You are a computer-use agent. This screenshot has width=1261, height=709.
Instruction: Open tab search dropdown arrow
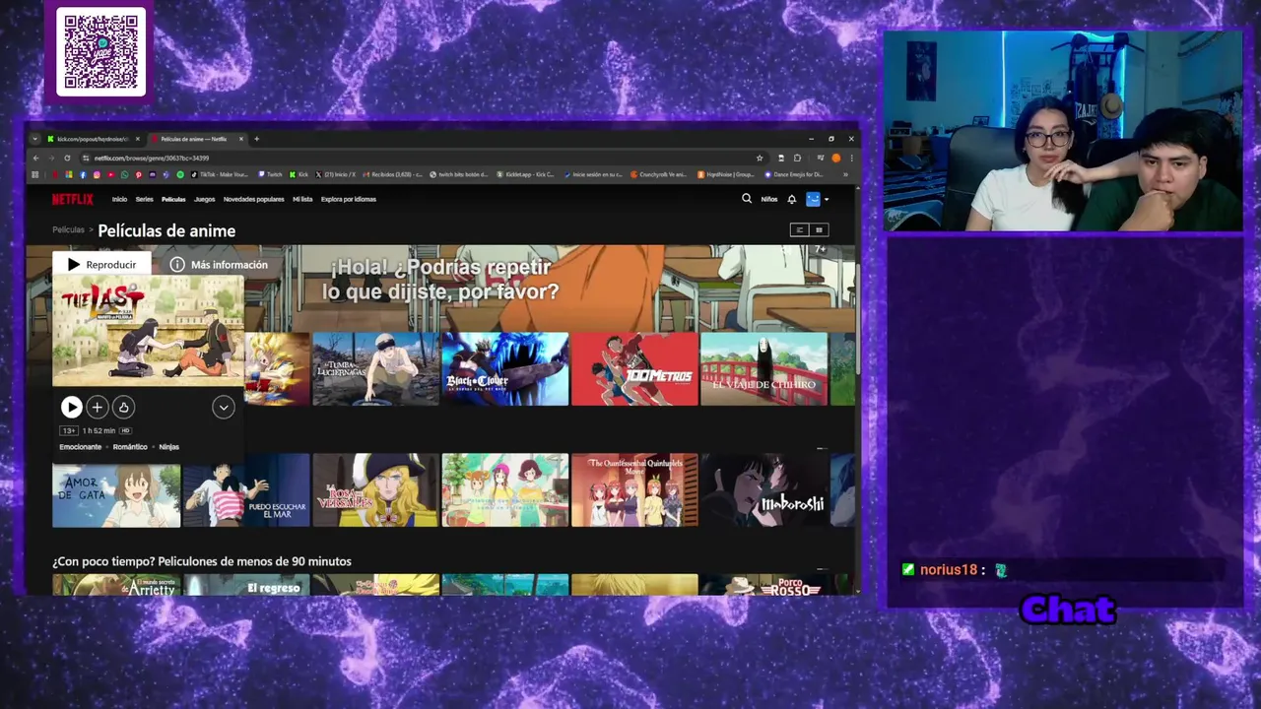tap(35, 139)
